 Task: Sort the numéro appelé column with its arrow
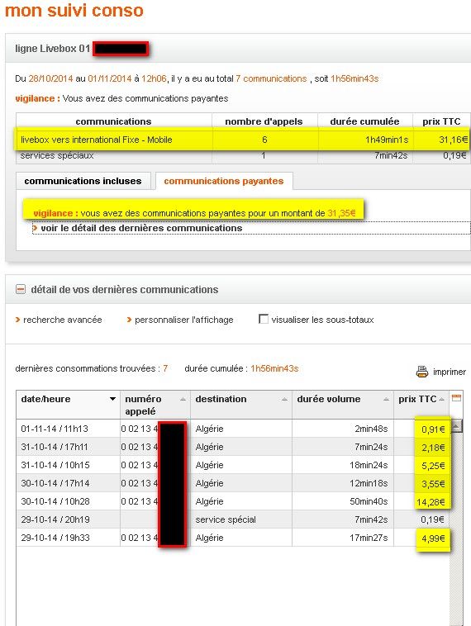click(x=183, y=399)
